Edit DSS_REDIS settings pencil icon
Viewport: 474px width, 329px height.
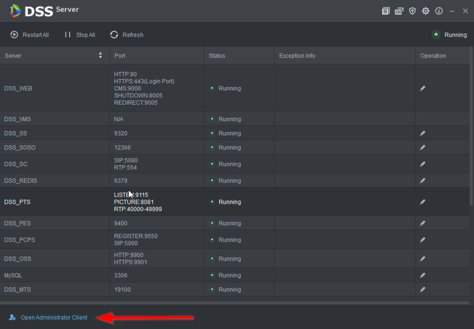(x=422, y=180)
